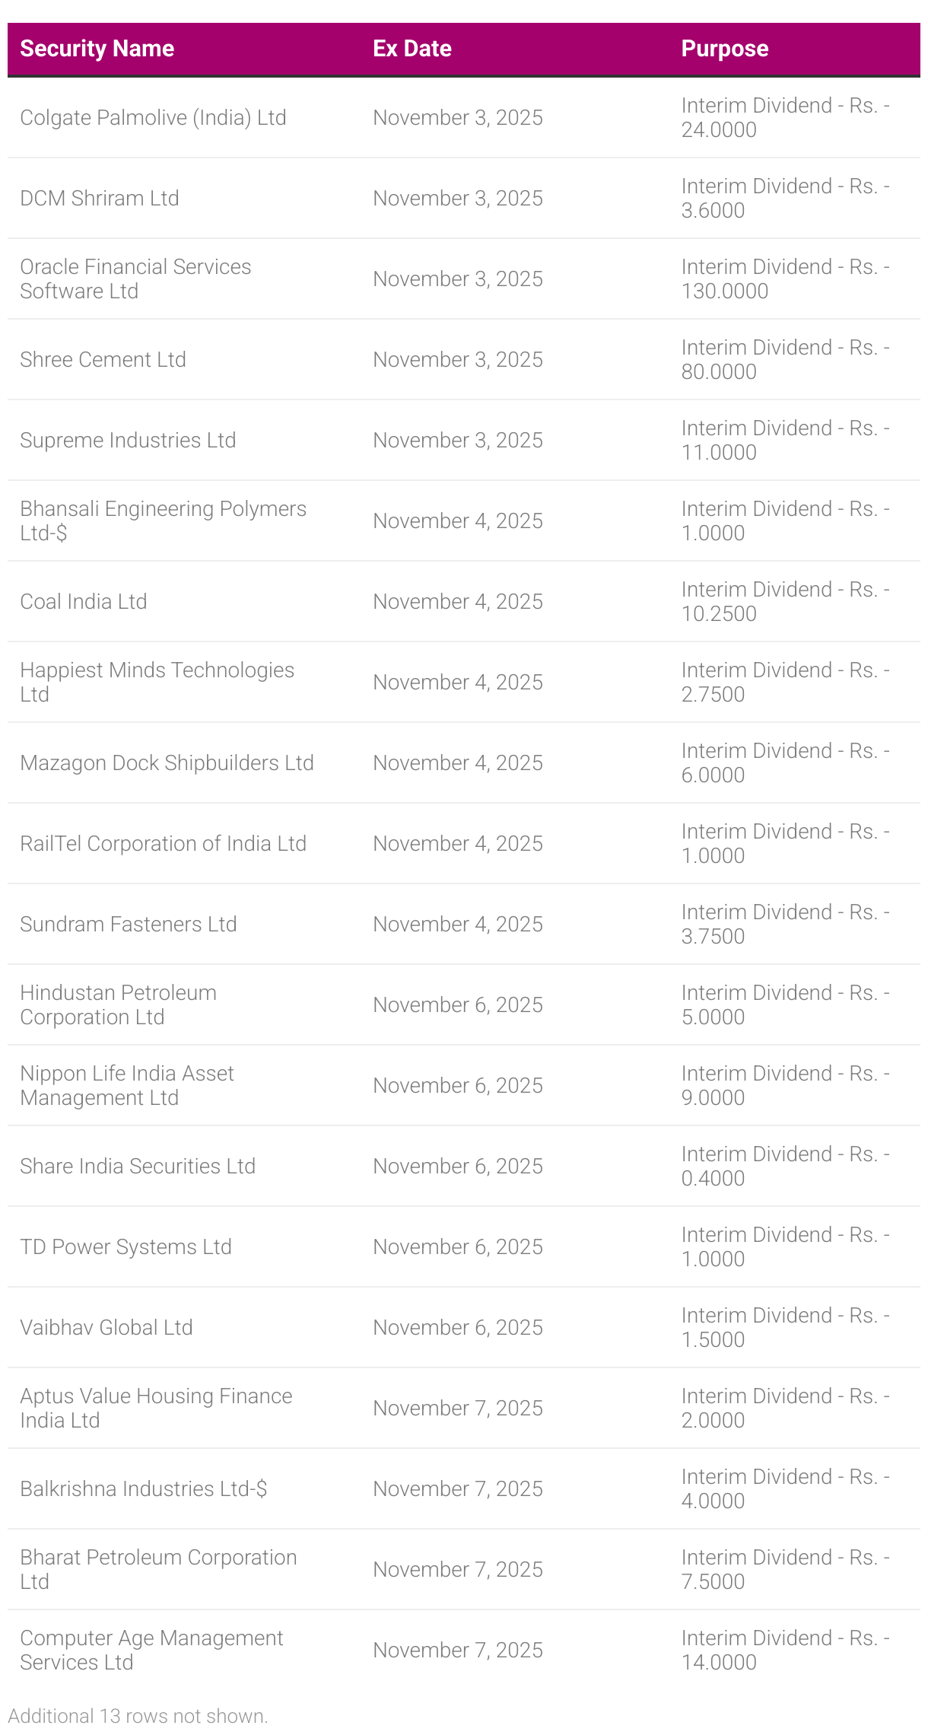Click the Ex Date column header
Screen dimensions: 928x1735
[412, 49]
